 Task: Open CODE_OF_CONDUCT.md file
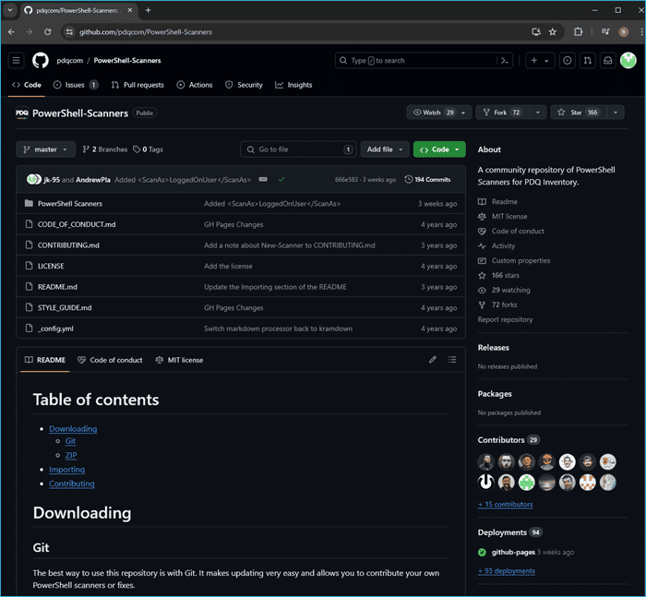tap(77, 224)
